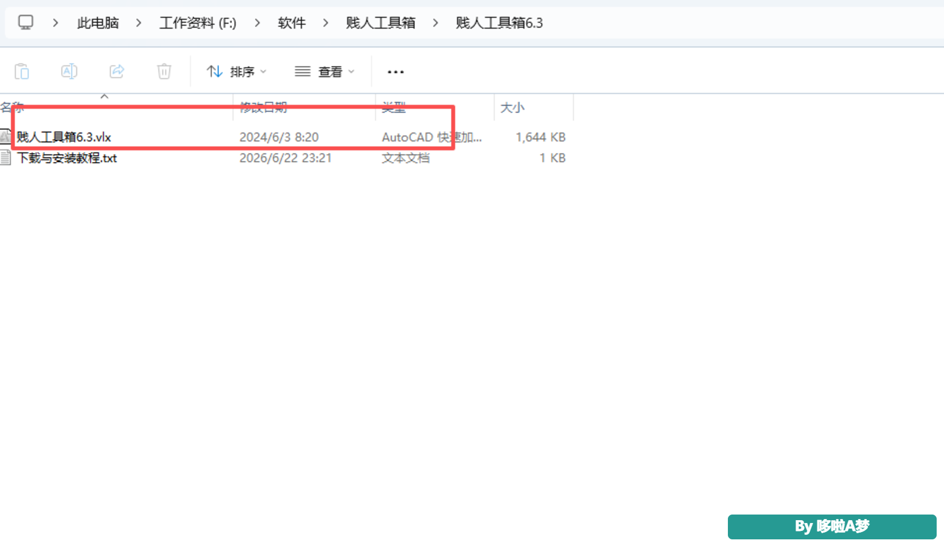Expand the chevron after 工作资料 (F:)
The height and width of the screenshot is (545, 944).
[257, 23]
